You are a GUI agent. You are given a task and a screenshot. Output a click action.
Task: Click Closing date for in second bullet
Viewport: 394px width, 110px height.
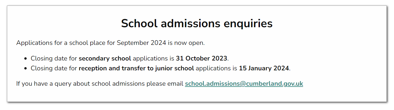coord(54,69)
